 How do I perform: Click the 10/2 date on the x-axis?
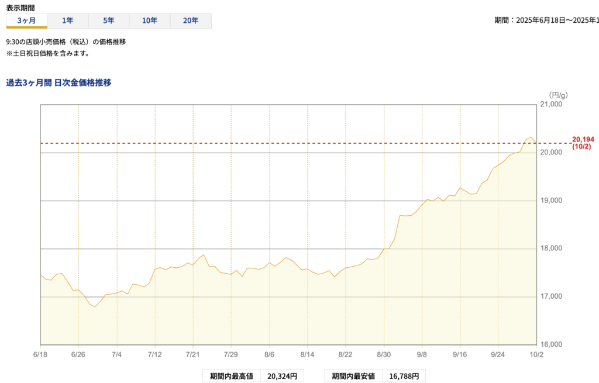click(536, 354)
